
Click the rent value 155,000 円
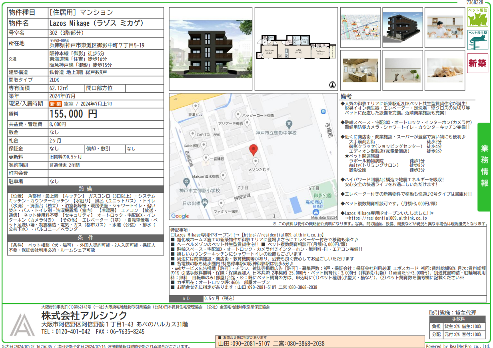coord(73,114)
